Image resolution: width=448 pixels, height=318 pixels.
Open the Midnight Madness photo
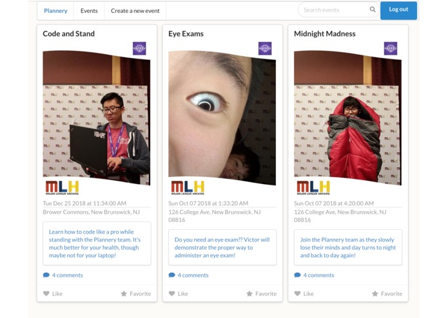pyautogui.click(x=347, y=118)
